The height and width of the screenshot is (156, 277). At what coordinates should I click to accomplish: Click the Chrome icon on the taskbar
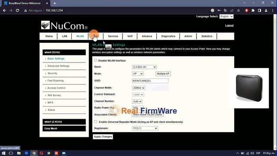[x=34, y=153]
